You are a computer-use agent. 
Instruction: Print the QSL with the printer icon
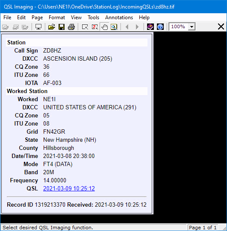(x=71, y=27)
